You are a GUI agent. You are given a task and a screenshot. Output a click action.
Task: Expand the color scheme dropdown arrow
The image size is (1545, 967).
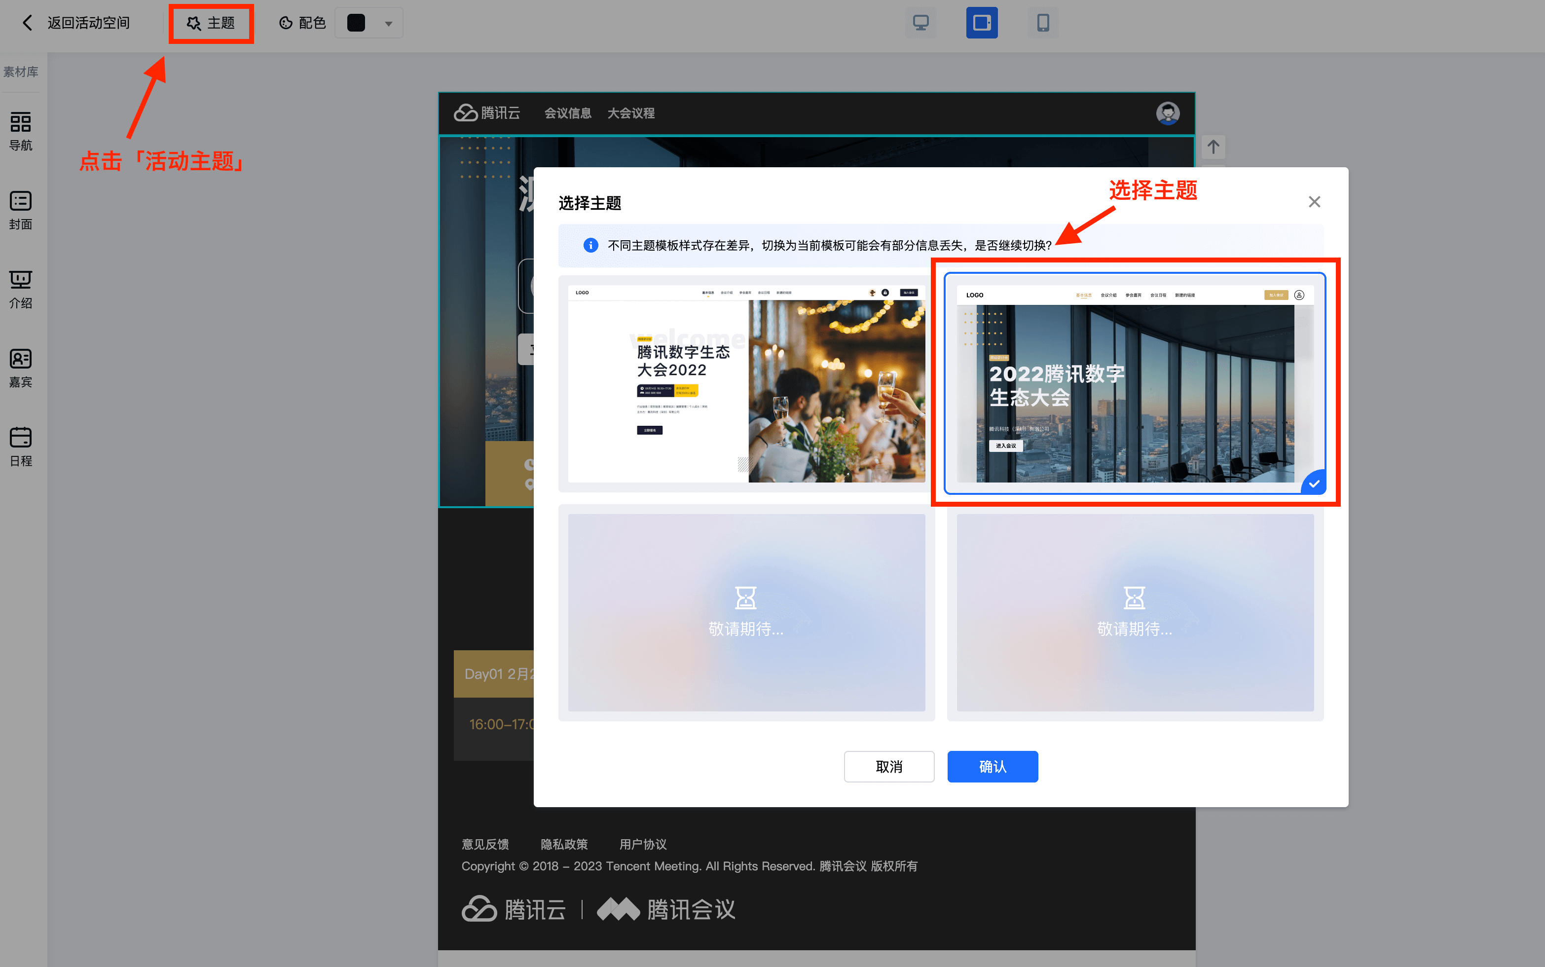(388, 24)
